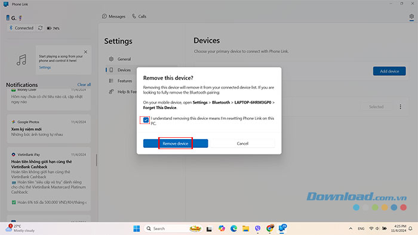Open the Messages tab
Viewport: 418px width, 235px height.
click(113, 16)
